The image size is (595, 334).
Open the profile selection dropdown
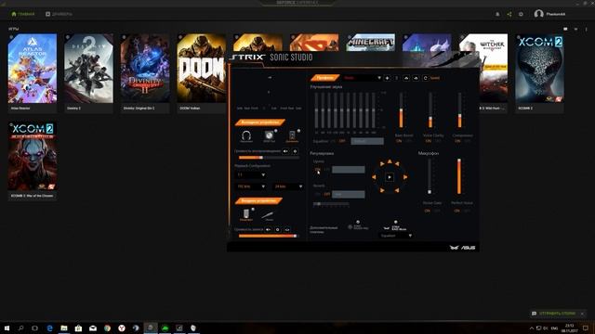pos(362,78)
